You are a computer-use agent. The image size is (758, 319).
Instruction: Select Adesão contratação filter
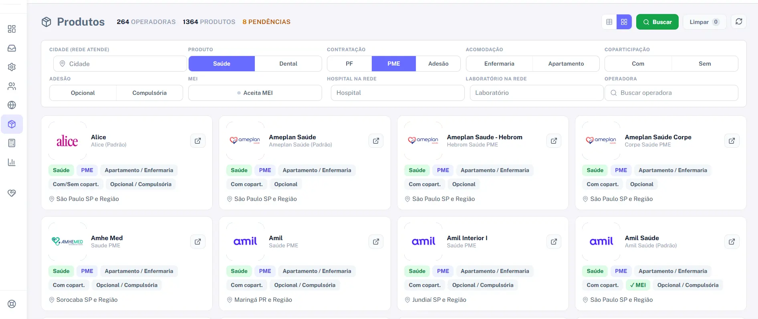(438, 64)
